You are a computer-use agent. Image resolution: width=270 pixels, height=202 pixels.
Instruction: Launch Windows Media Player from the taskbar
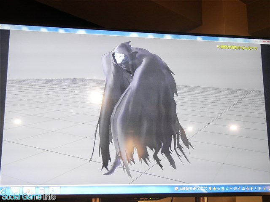point(29,191)
